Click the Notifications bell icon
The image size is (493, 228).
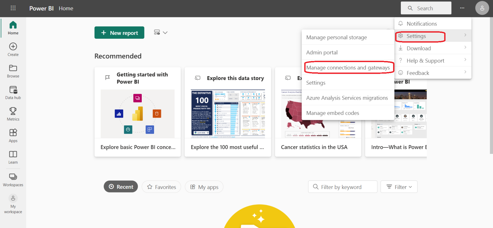pyautogui.click(x=401, y=23)
